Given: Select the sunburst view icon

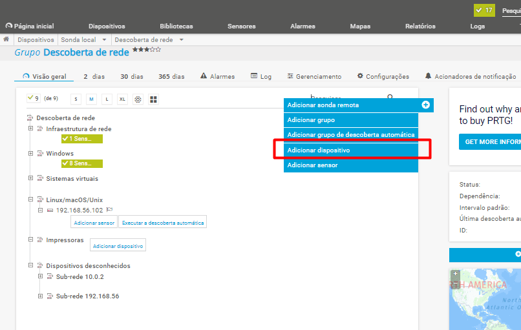Looking at the screenshot, I should tap(138, 99).
